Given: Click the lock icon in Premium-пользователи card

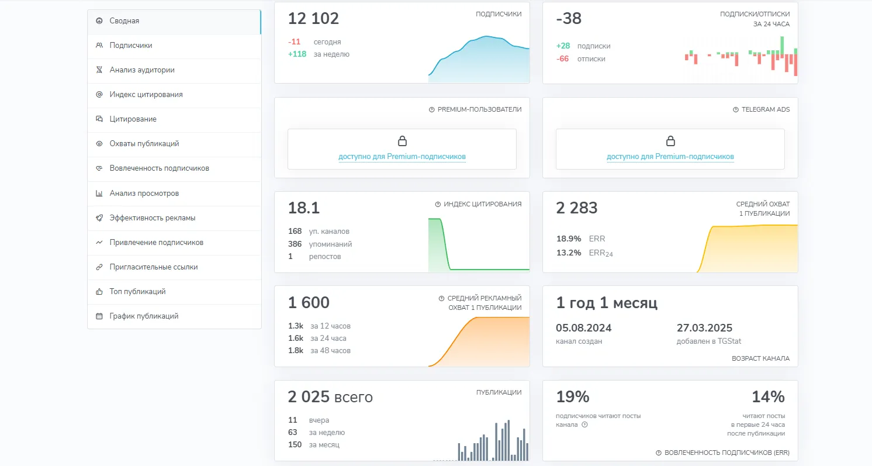Looking at the screenshot, I should point(402,141).
